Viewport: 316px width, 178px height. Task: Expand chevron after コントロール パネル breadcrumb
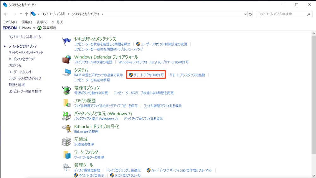[x=69, y=14]
